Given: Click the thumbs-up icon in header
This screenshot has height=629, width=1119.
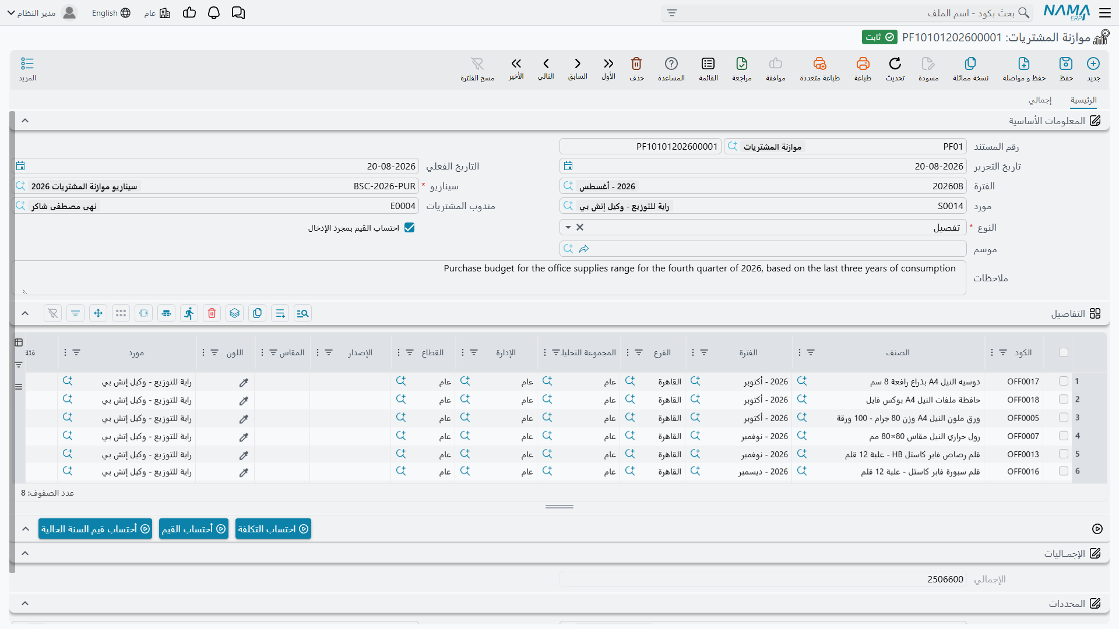Looking at the screenshot, I should click(189, 13).
